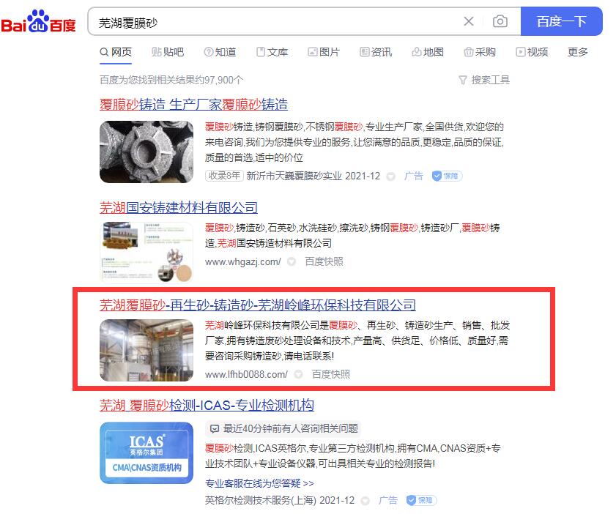Image resolution: width=616 pixels, height=514 pixels.
Task: Click the camera image search icon
Action: tap(500, 21)
